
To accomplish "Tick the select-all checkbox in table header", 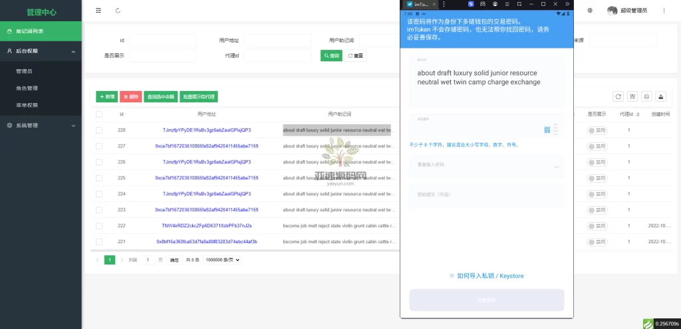I will tap(99, 114).
